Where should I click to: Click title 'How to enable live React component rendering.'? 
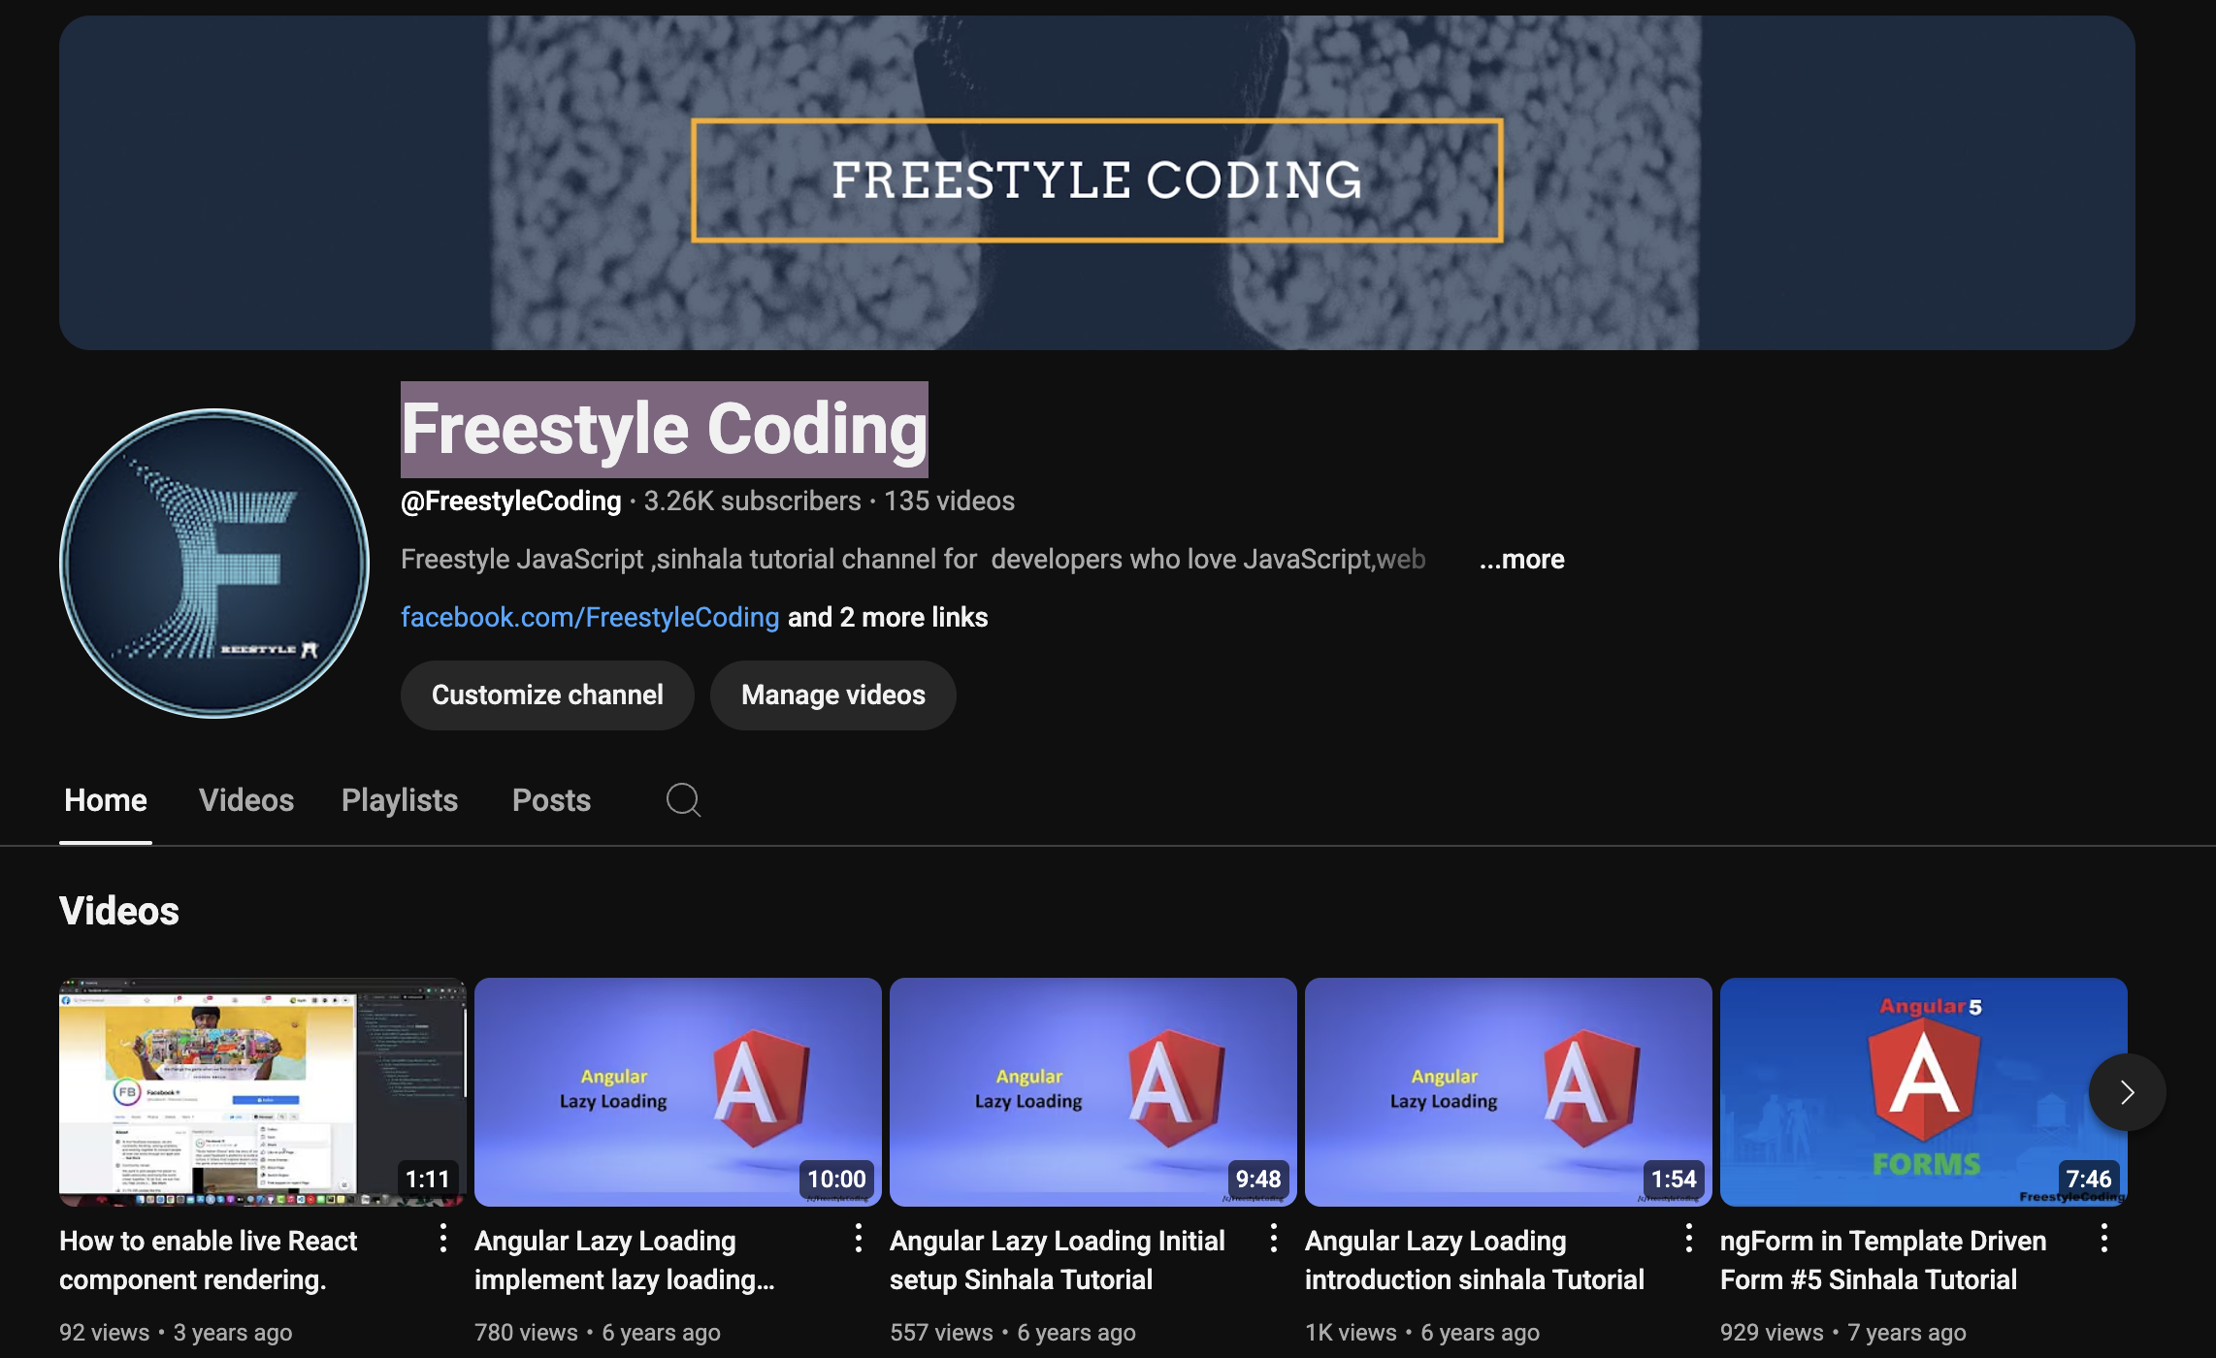pos(209,1260)
